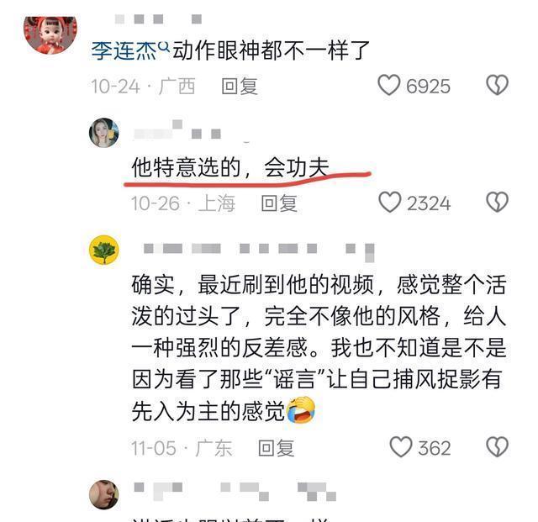Reply to the 11-05 广东 comment

277,448
